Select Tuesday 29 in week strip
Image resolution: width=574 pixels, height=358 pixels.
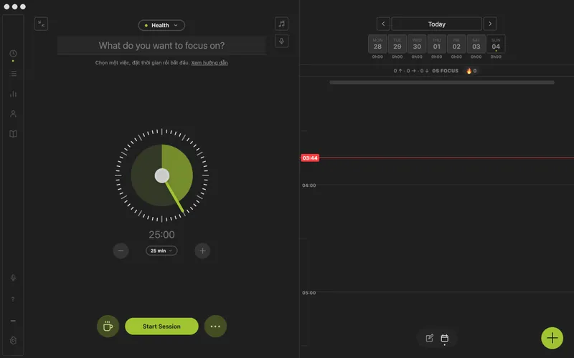point(397,44)
